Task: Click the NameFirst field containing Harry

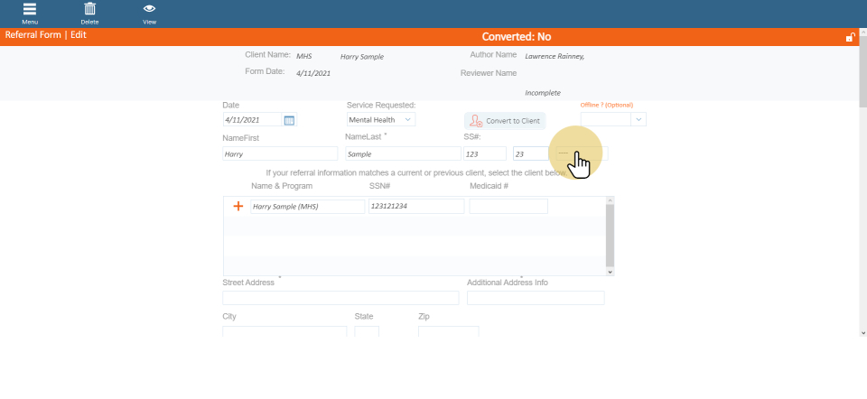Action: pos(280,154)
